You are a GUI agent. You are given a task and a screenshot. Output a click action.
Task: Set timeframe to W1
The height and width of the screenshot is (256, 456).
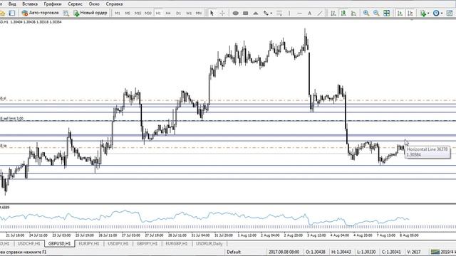click(x=189, y=13)
